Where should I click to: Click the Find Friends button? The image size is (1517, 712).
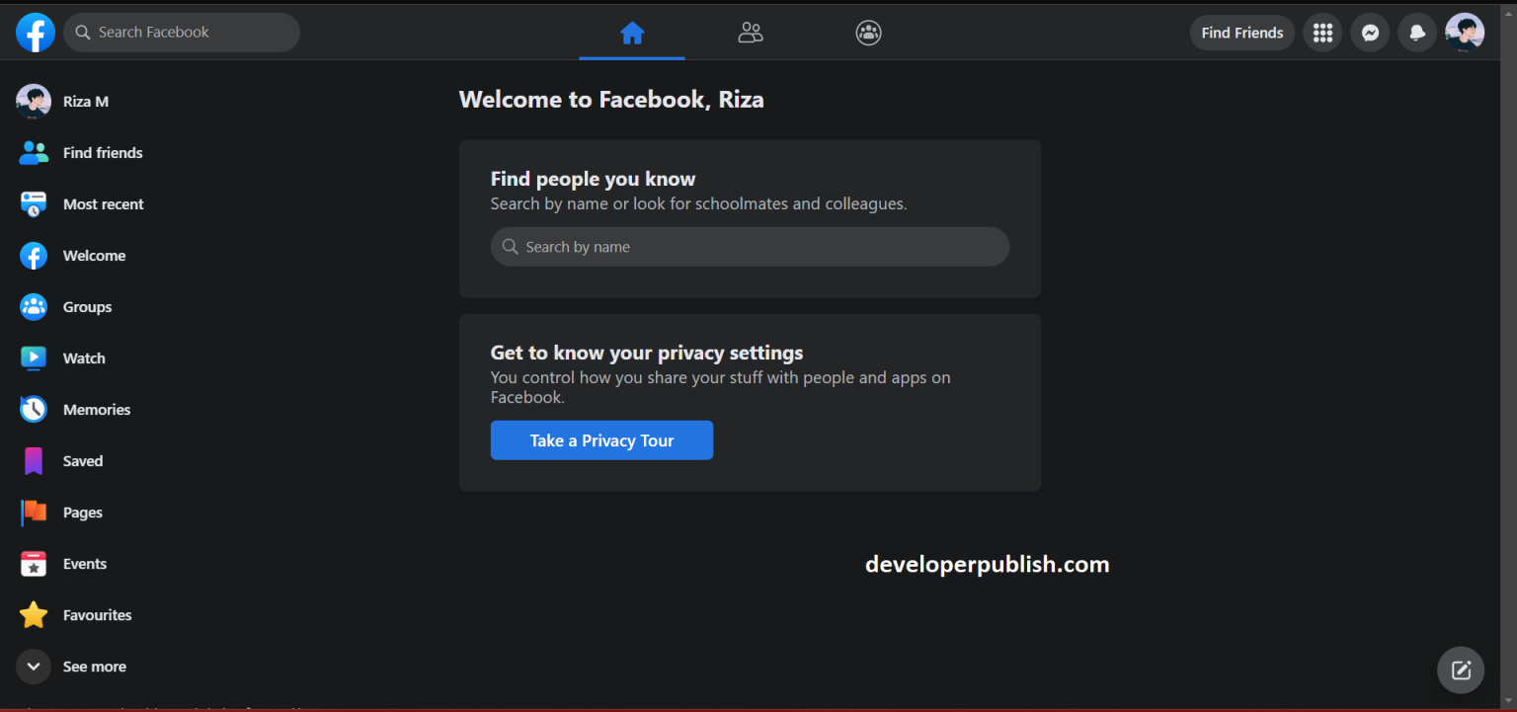coord(1241,33)
